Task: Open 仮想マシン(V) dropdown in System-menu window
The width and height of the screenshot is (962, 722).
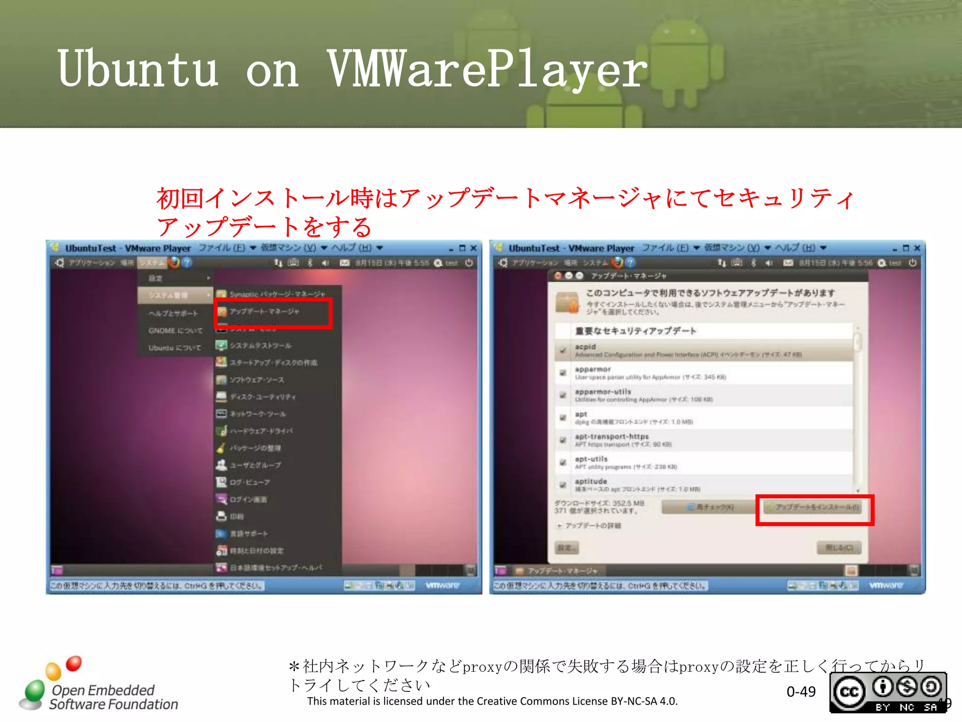Action: point(294,248)
